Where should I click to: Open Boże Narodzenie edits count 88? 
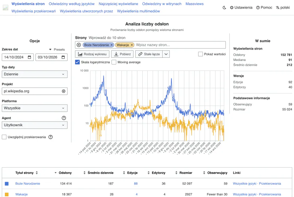click(136, 184)
